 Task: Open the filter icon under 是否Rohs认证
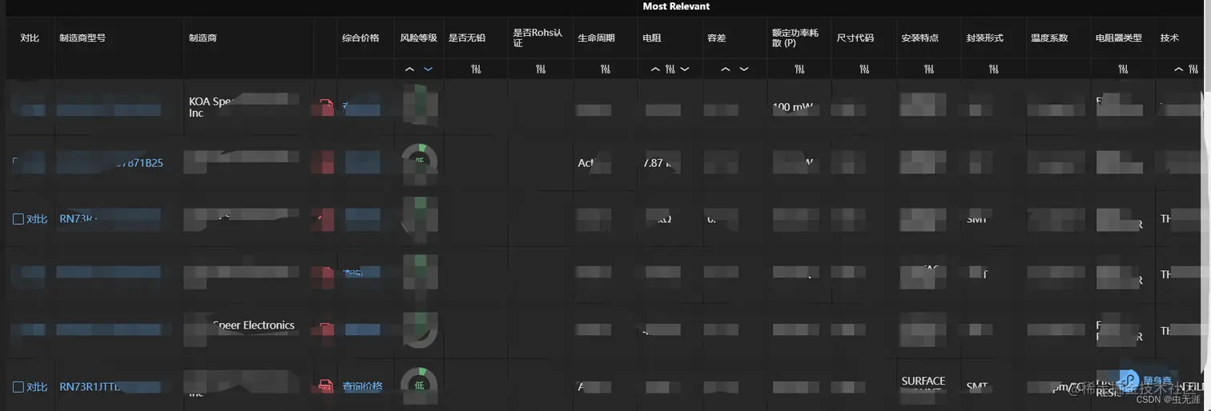tap(541, 70)
